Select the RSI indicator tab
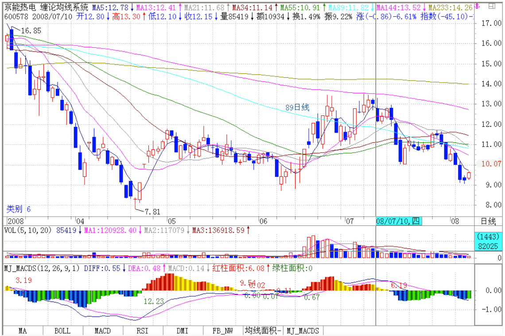The height and width of the screenshot is (336, 505). (143, 331)
